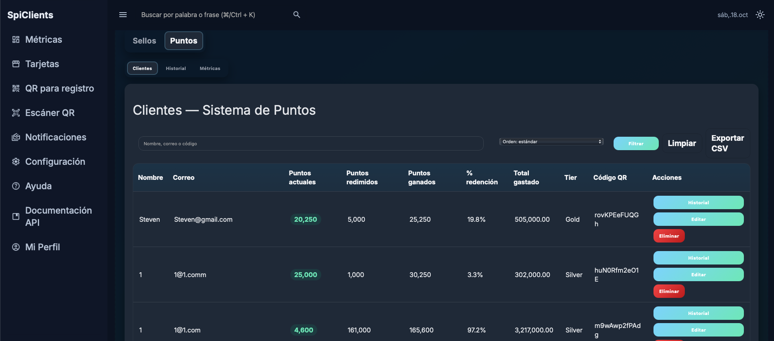Screen dimensions: 774x341
Task: Click the 161,000 puntos redimidos value
Action: click(x=359, y=330)
